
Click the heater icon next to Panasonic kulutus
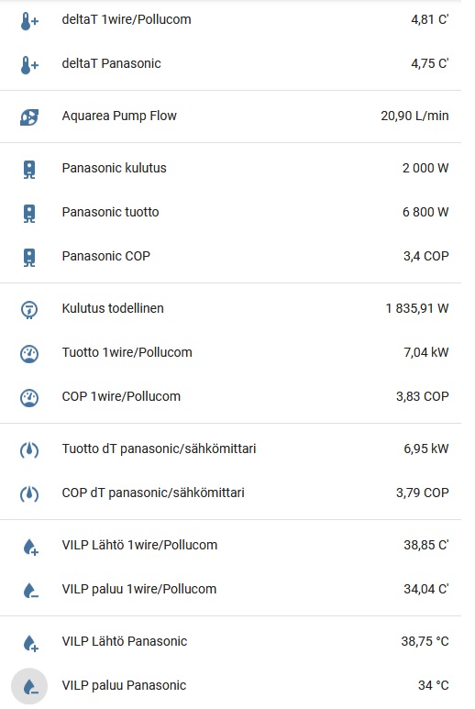click(x=29, y=170)
